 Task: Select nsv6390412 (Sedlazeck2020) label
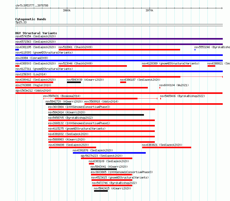point(36,80)
